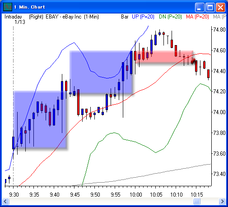Click the 74.40 price axis label
Screen dimensions: 228x207
pos(219,71)
